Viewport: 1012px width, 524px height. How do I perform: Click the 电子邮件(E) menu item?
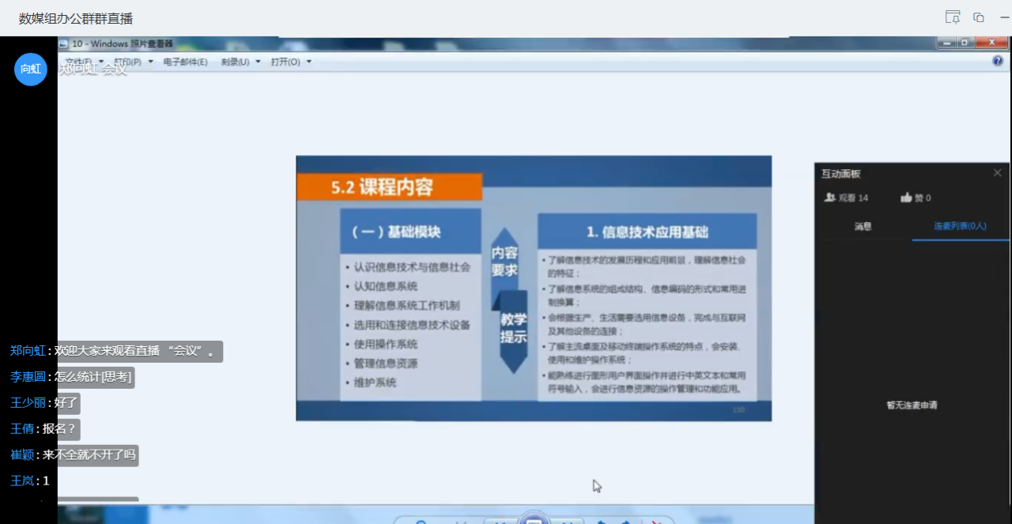(185, 62)
